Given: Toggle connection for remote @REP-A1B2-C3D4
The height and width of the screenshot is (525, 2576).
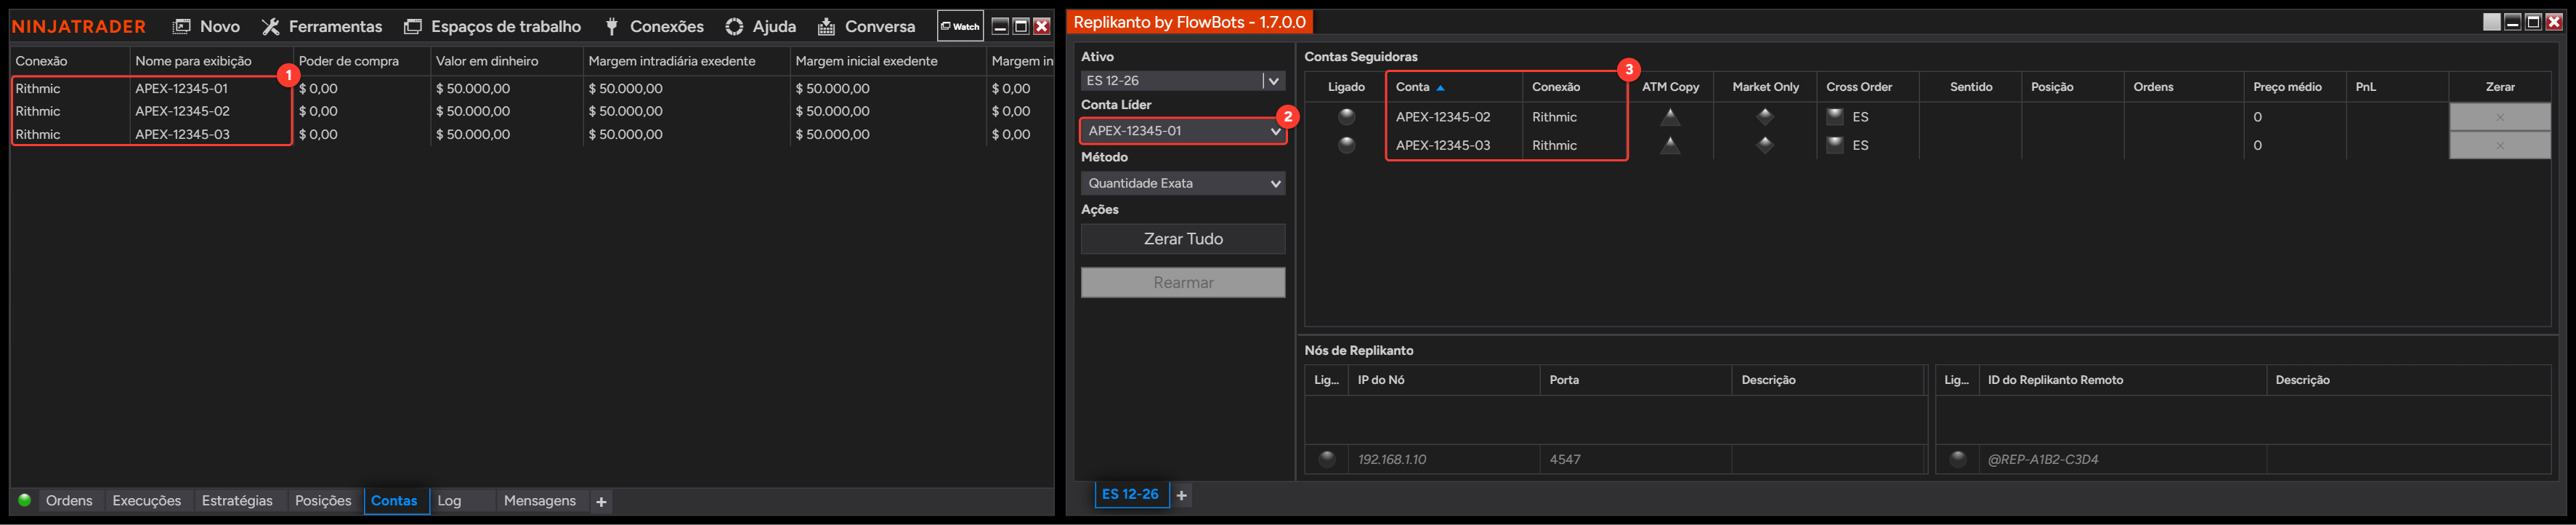Looking at the screenshot, I should point(1957,459).
